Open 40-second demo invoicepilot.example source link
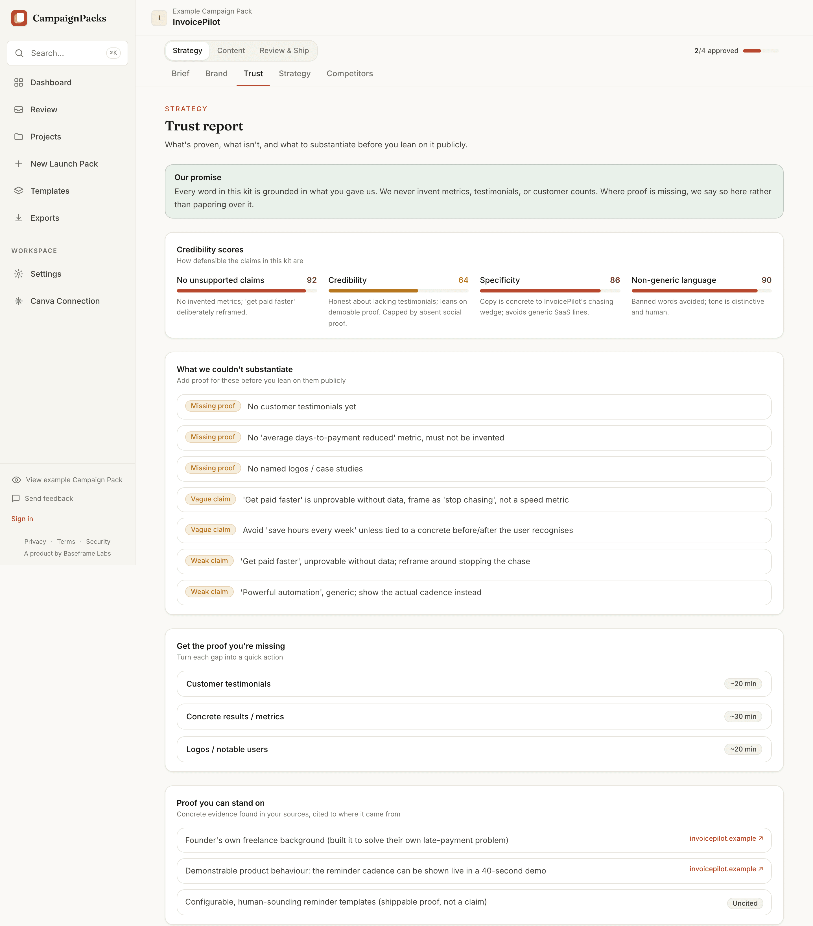The height and width of the screenshot is (926, 813). pos(727,869)
